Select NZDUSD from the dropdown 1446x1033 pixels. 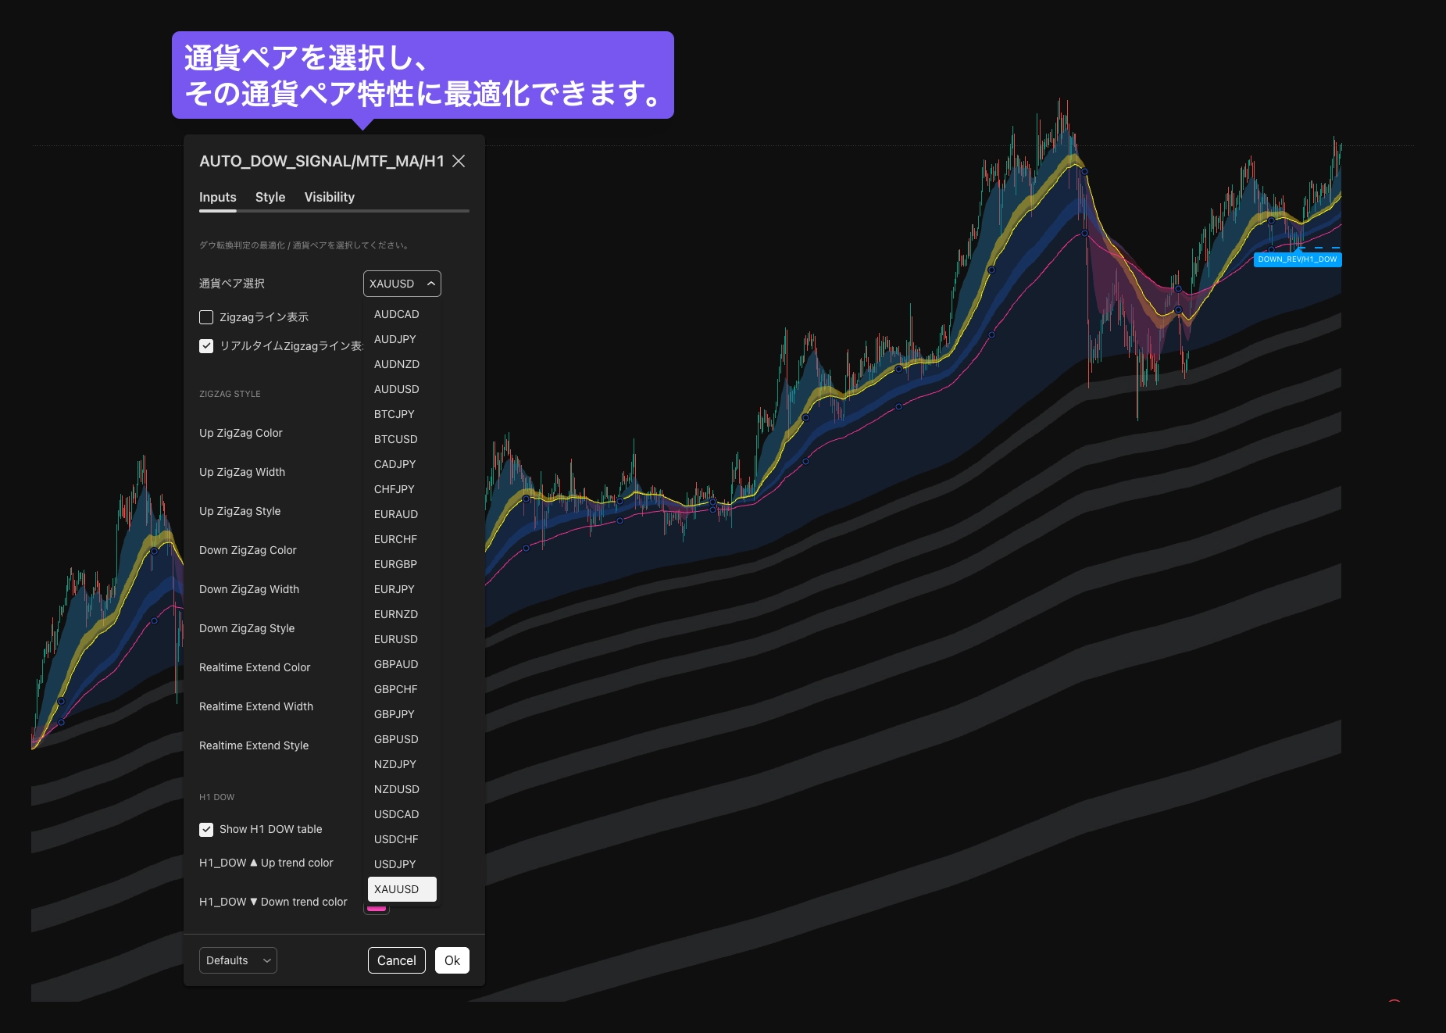[x=402, y=789]
